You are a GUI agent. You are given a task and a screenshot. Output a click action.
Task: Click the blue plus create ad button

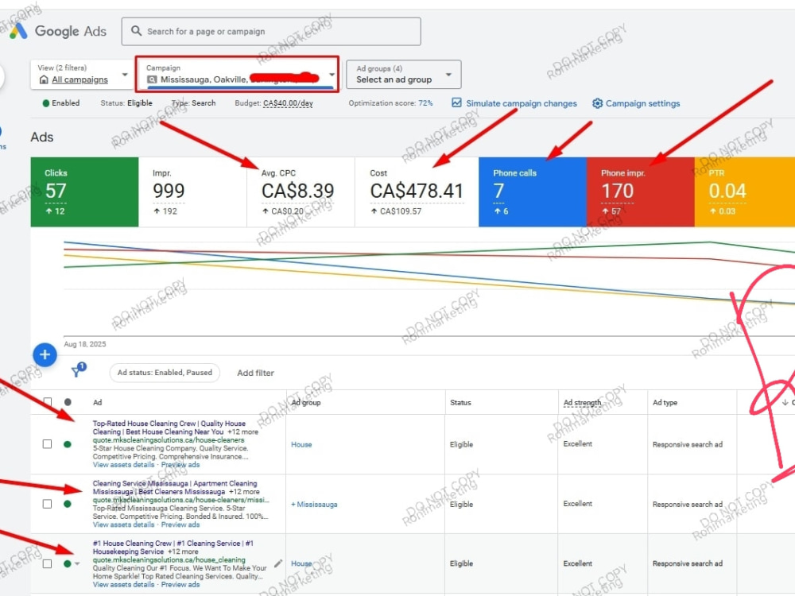45,354
